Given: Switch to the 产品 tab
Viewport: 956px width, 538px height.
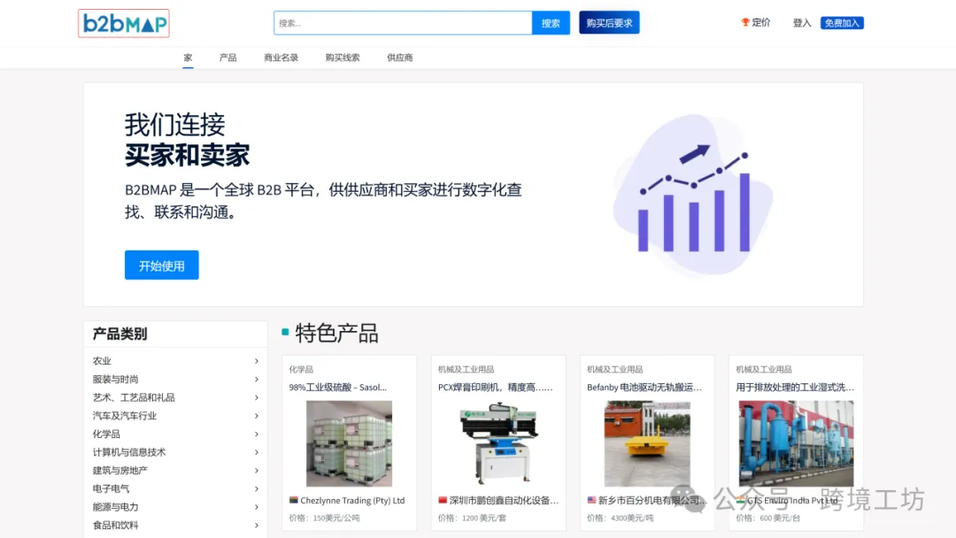Looking at the screenshot, I should point(227,58).
